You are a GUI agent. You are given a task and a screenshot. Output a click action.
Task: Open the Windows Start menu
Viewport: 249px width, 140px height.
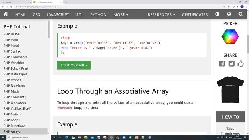tap(3, 137)
